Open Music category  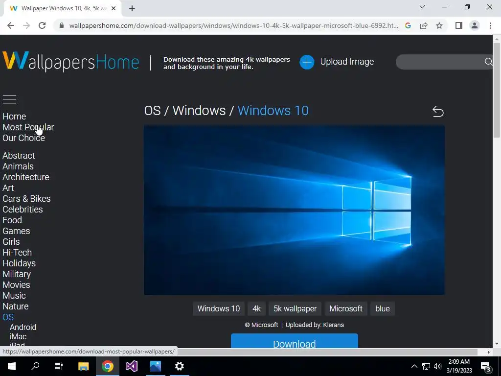click(14, 296)
